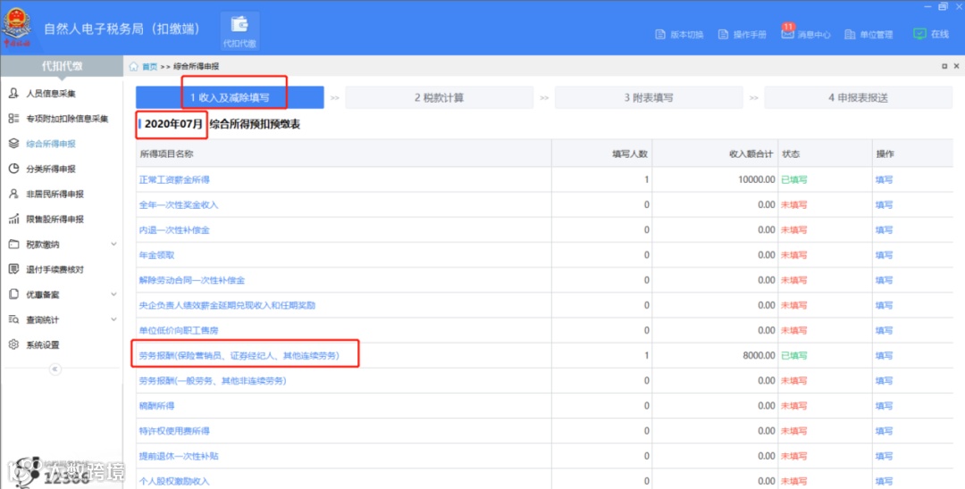The width and height of the screenshot is (965, 489).
Task: Open 操作手册 manual icon
Action: (x=723, y=35)
